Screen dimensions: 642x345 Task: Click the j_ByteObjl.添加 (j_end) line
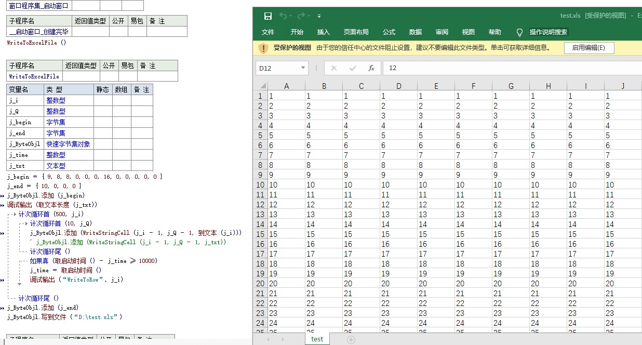point(43,308)
